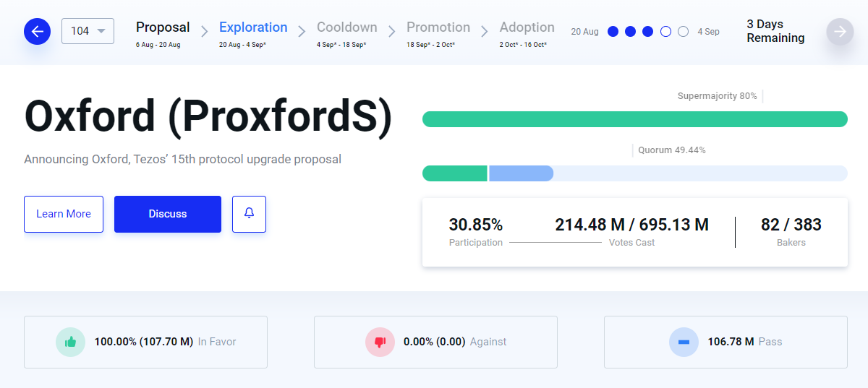Click the light blue quorum bar segment
Viewport: 868px width, 388px height.
pos(522,173)
